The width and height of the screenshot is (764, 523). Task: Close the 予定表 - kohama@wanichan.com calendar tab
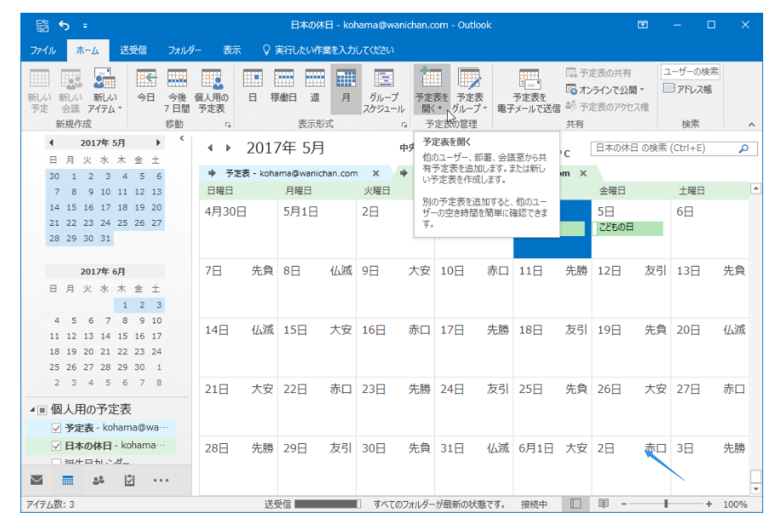point(376,173)
